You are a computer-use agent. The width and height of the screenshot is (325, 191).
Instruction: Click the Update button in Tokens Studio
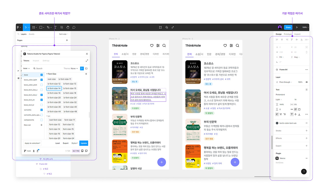tap(84, 143)
